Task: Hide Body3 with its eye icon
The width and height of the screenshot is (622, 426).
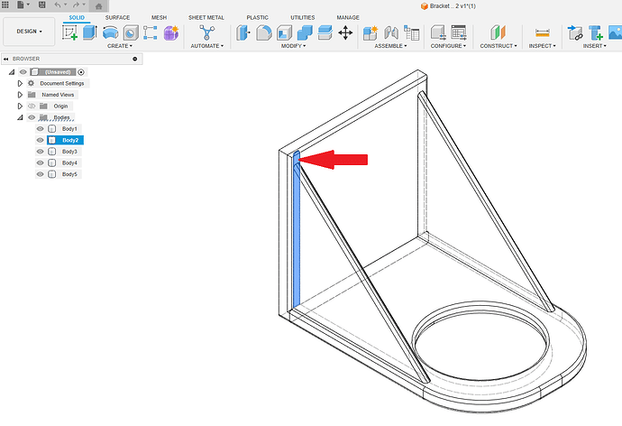Action: pyautogui.click(x=40, y=152)
